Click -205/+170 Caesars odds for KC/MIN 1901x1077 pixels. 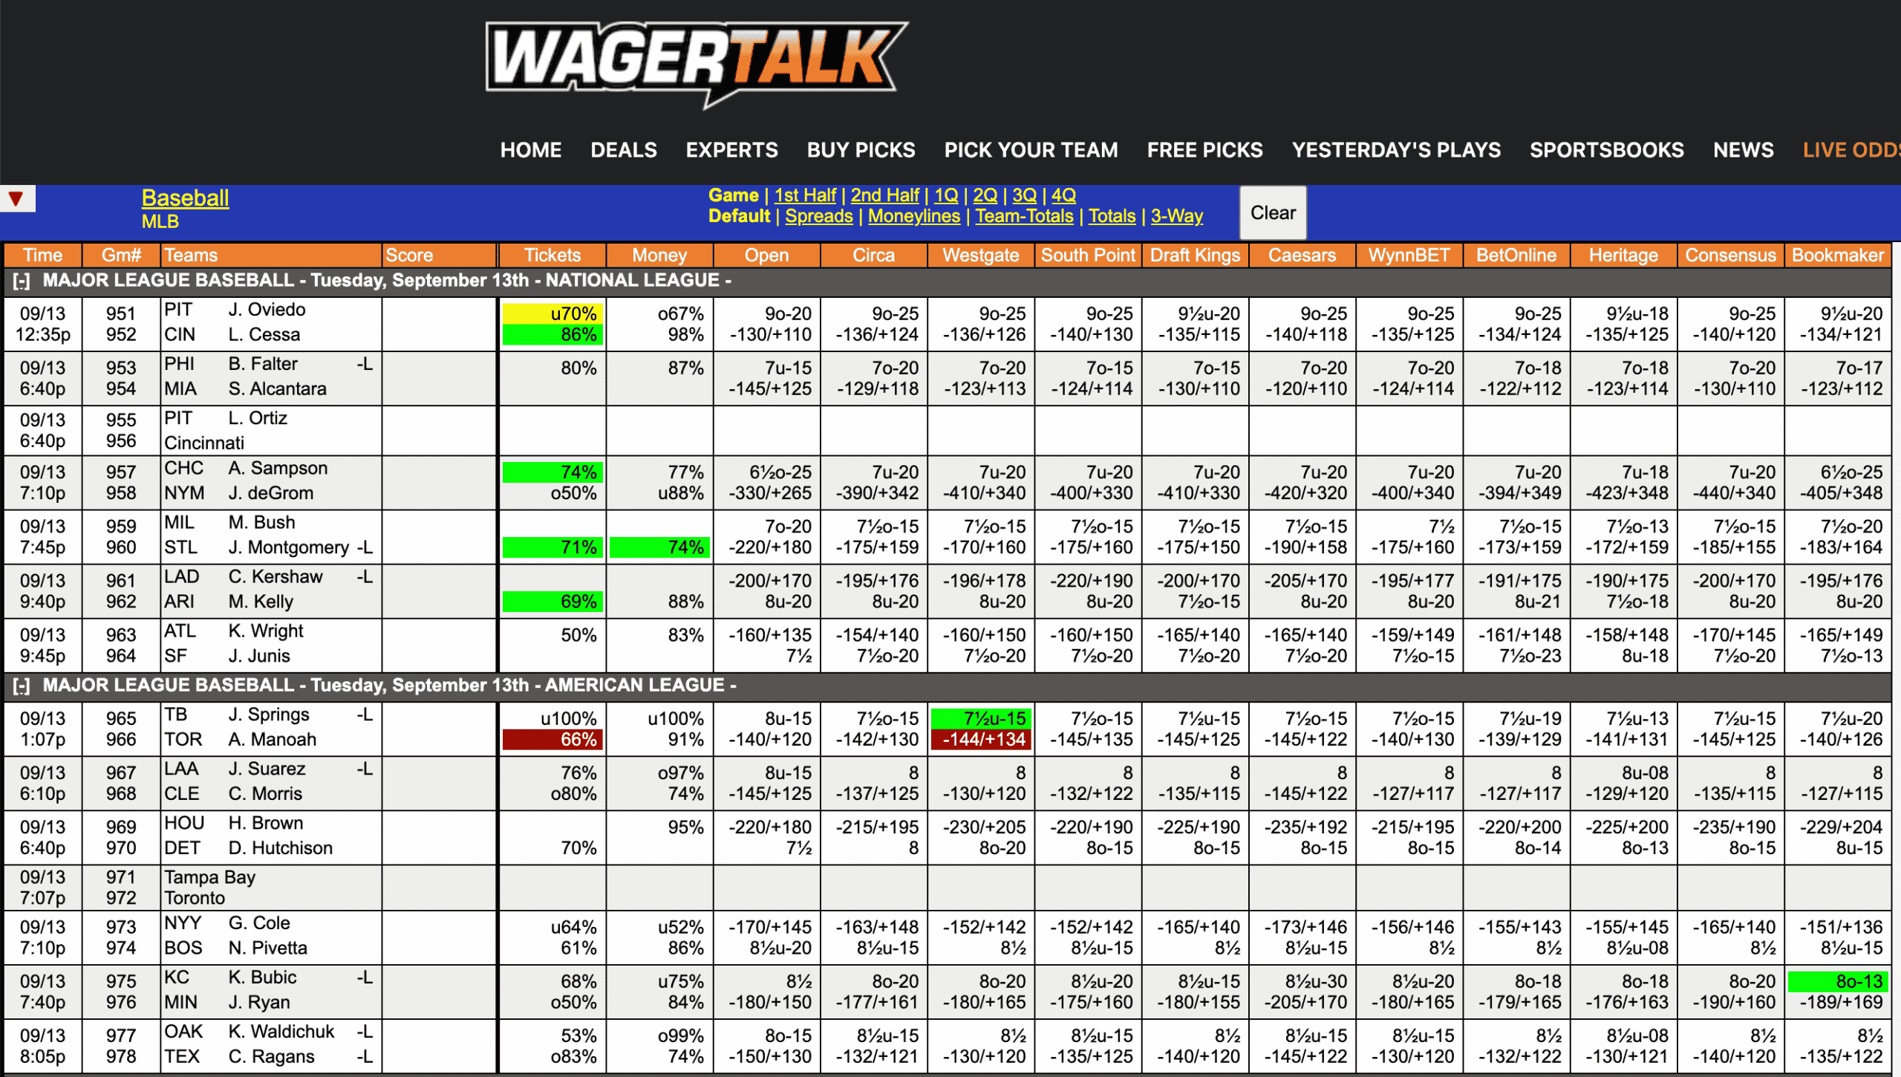pos(1305,1002)
